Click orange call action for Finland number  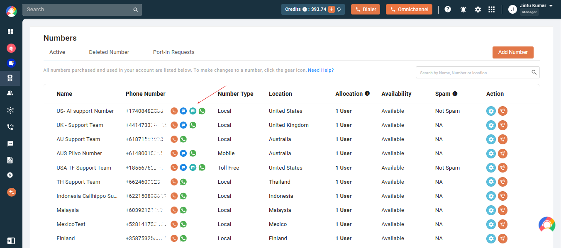click(x=503, y=238)
